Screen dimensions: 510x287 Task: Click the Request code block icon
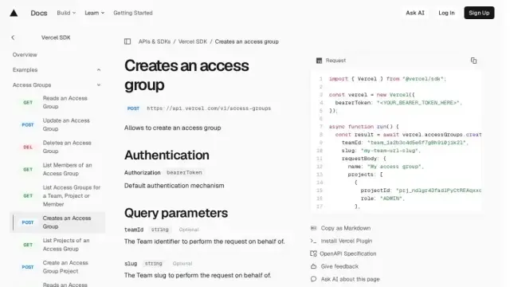click(x=319, y=61)
